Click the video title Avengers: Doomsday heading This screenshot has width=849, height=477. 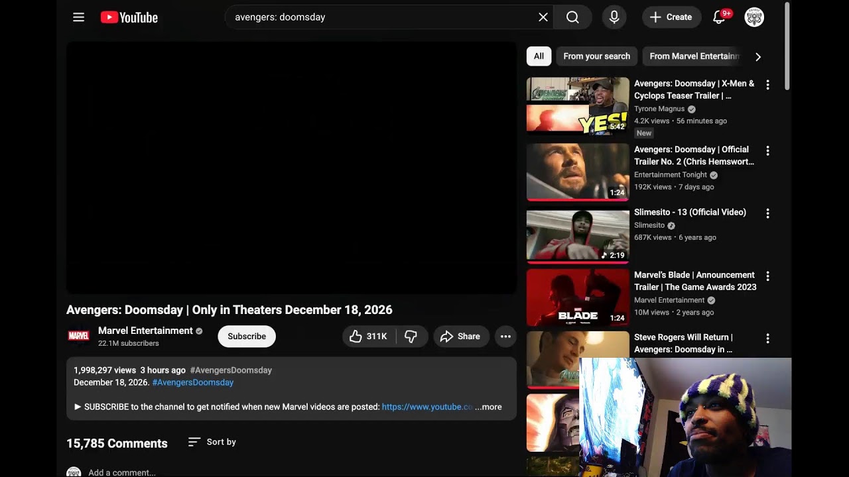coord(229,310)
